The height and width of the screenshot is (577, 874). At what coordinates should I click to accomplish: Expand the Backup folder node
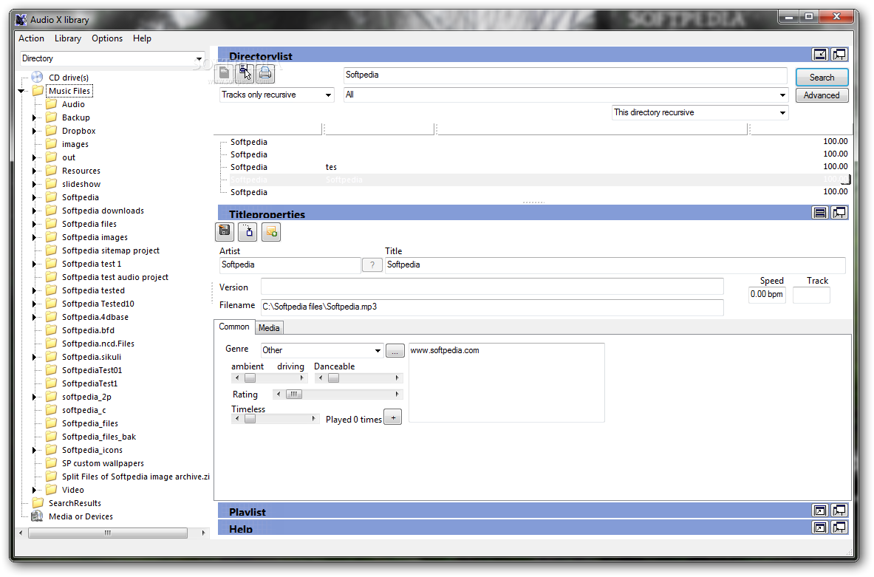click(x=34, y=117)
